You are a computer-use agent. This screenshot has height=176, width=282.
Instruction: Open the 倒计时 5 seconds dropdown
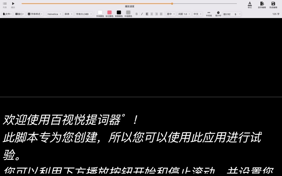click(232, 14)
